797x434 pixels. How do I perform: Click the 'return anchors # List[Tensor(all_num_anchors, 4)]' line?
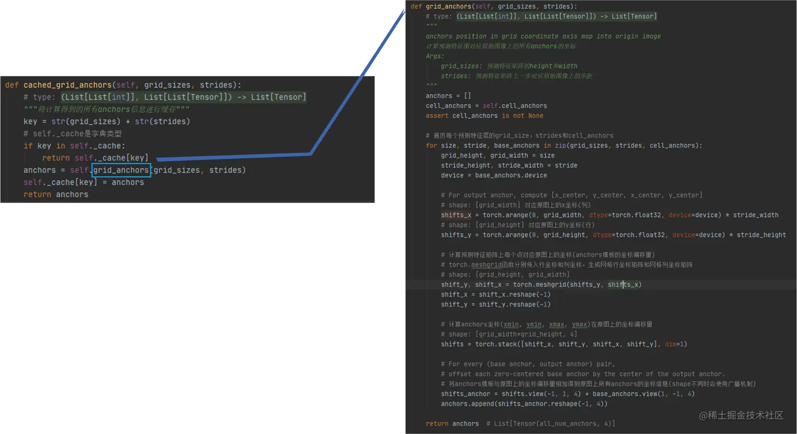(x=520, y=424)
